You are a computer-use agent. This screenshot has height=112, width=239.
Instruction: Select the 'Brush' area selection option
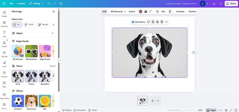tap(43, 25)
